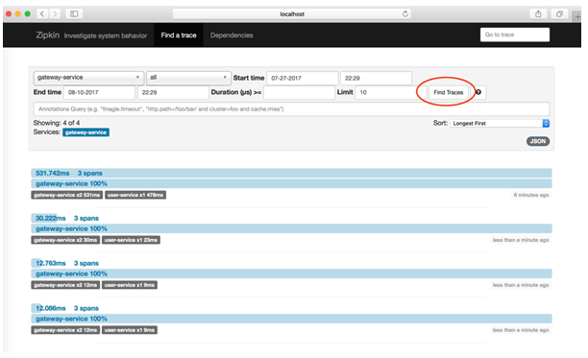Screen dimensions: 588x358
Task: Click the End time hour field
Action: tap(173, 92)
